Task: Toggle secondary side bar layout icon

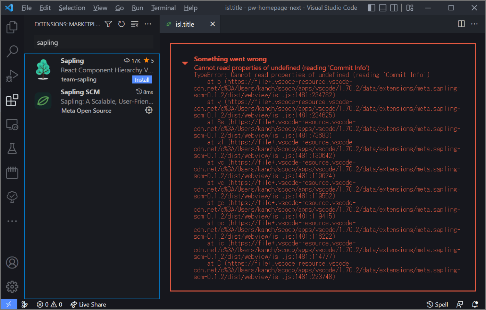Action: point(394,8)
